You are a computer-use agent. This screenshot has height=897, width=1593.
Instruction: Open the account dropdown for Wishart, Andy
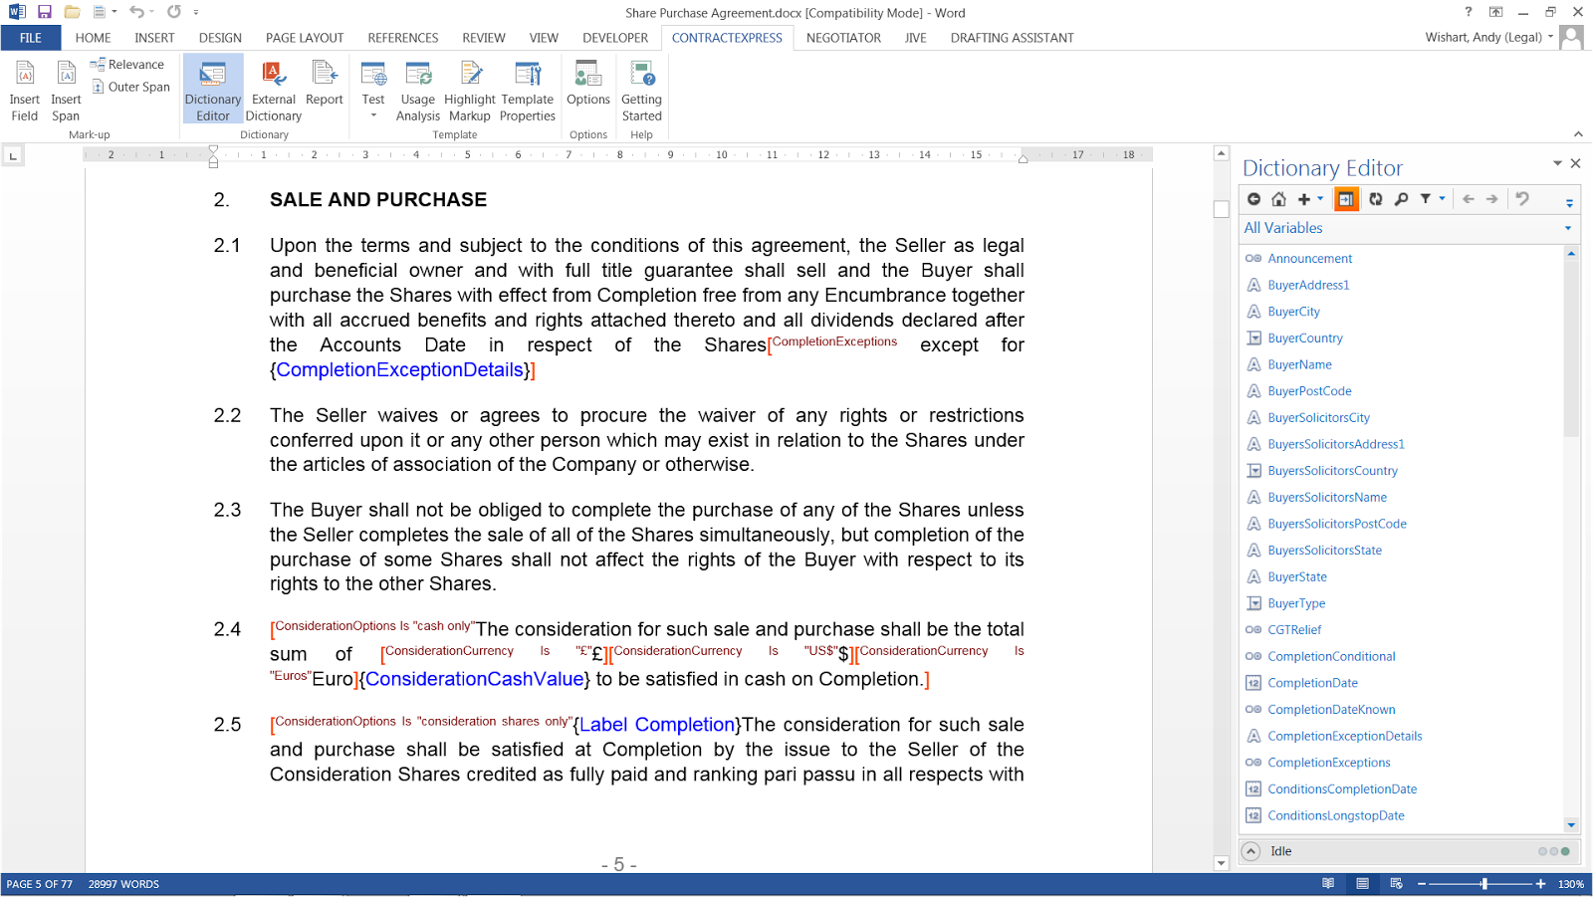(1550, 37)
